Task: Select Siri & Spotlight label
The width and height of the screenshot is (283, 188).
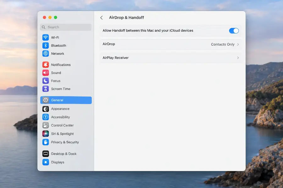Action: [x=62, y=134]
